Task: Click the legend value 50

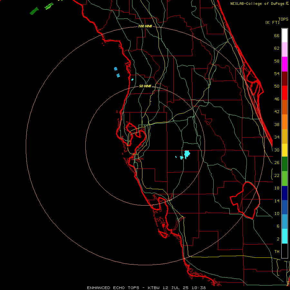Action: pos(277,86)
